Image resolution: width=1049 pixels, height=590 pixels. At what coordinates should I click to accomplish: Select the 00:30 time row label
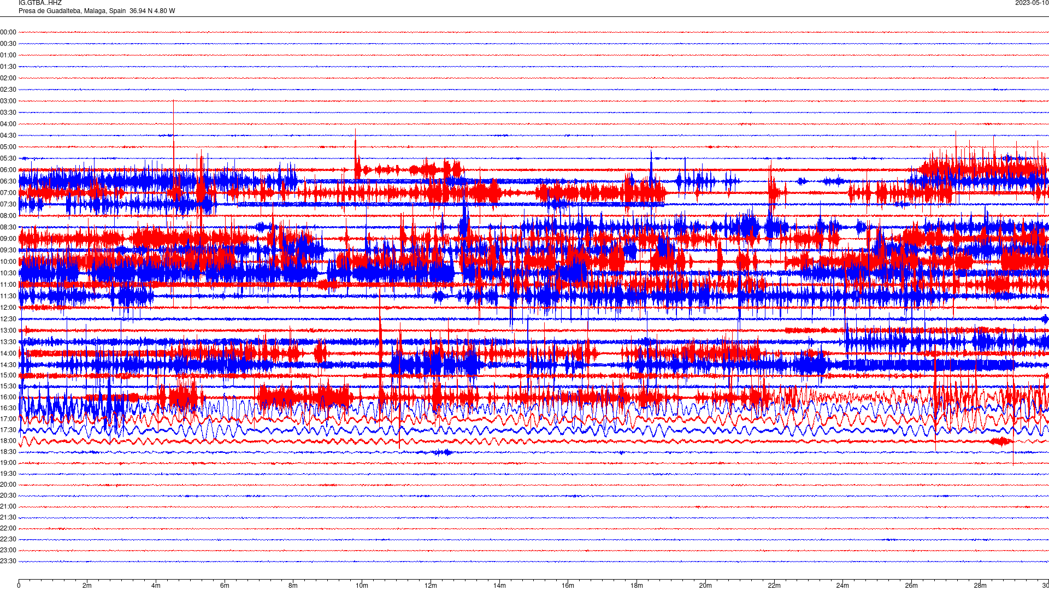pyautogui.click(x=8, y=44)
